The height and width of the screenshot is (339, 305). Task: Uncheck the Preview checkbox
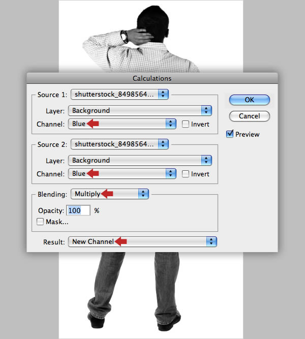230,134
